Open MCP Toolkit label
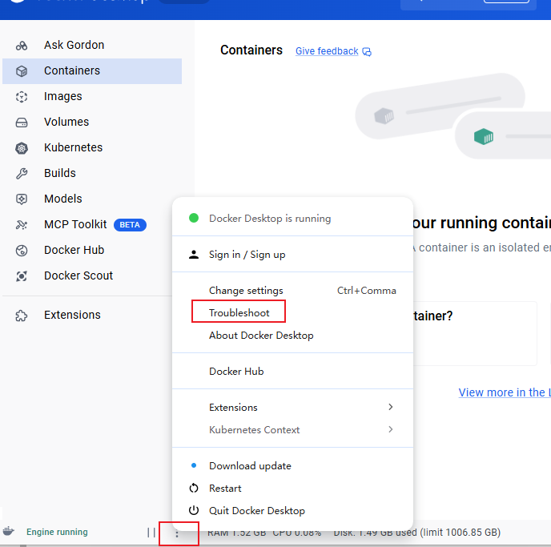The width and height of the screenshot is (551, 547). tap(75, 224)
